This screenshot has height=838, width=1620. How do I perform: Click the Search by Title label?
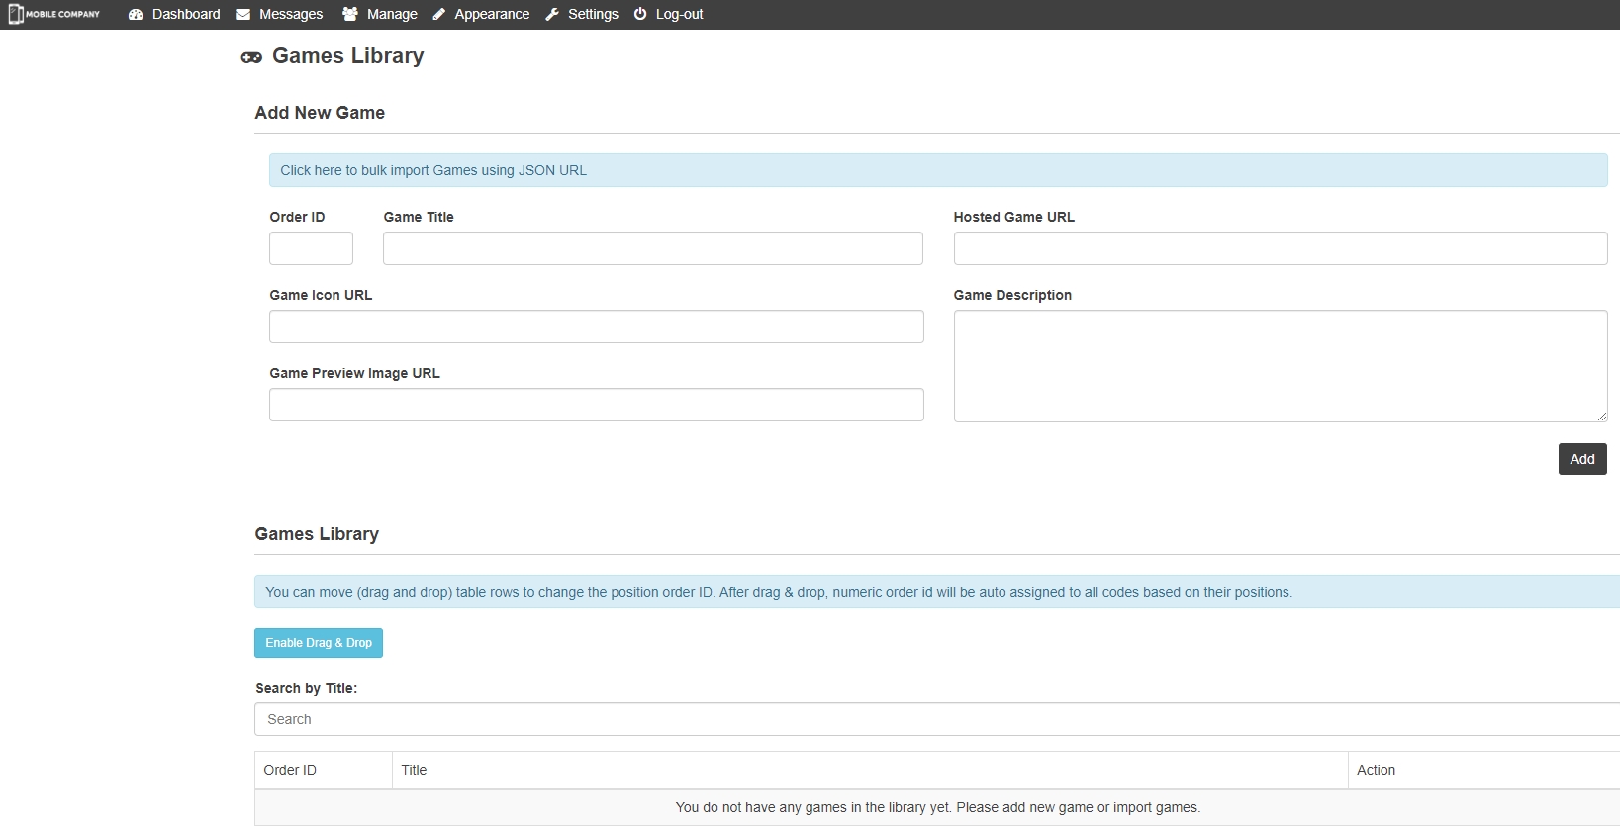[307, 688]
